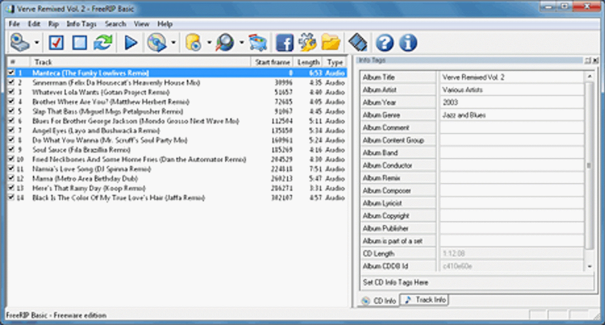Viewport: 605px width, 325px height.
Task: Click the select all tracks checkmark icon
Action: (x=56, y=43)
